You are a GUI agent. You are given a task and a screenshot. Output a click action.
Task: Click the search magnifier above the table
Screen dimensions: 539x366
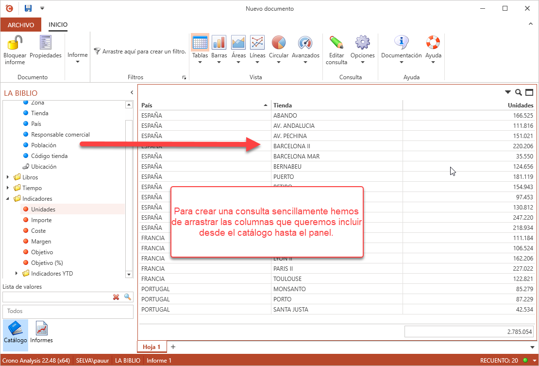pos(519,92)
